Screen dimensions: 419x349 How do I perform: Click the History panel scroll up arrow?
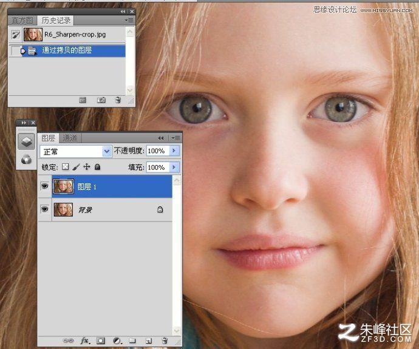129,32
